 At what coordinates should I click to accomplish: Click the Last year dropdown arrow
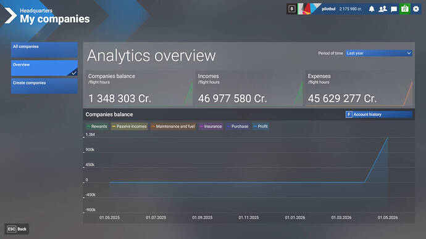coord(409,53)
